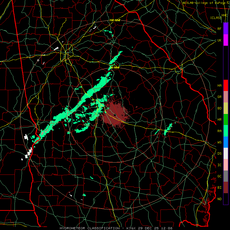Viewport: 230px width, 230px height.
Task: Click the 'HHC' product code text
Action: pyautogui.click(x=224, y=15)
